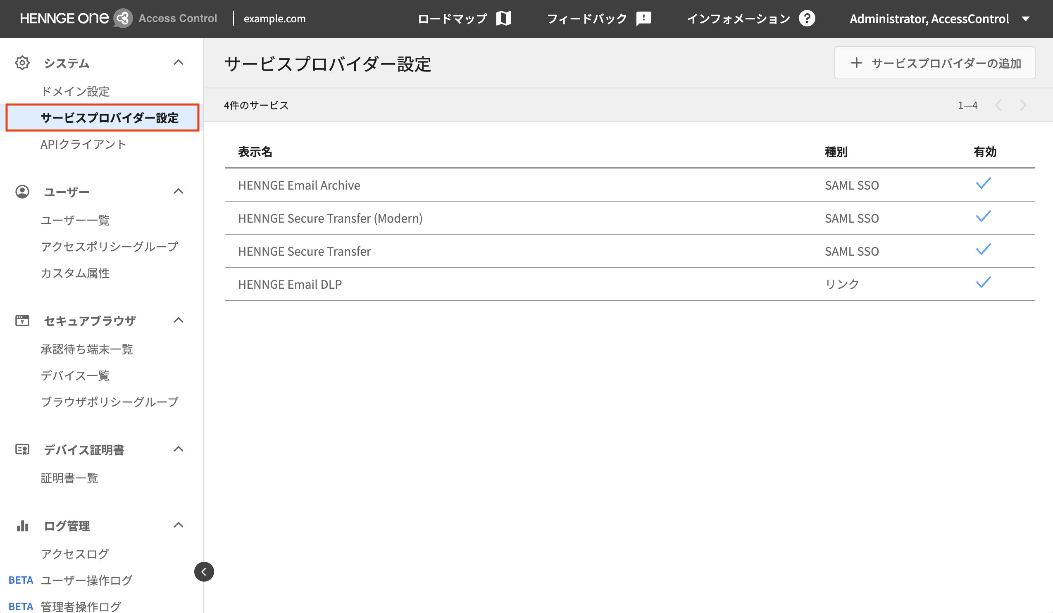This screenshot has width=1053, height=613.
Task: Click the インフォメーション link in the header
Action: point(739,18)
